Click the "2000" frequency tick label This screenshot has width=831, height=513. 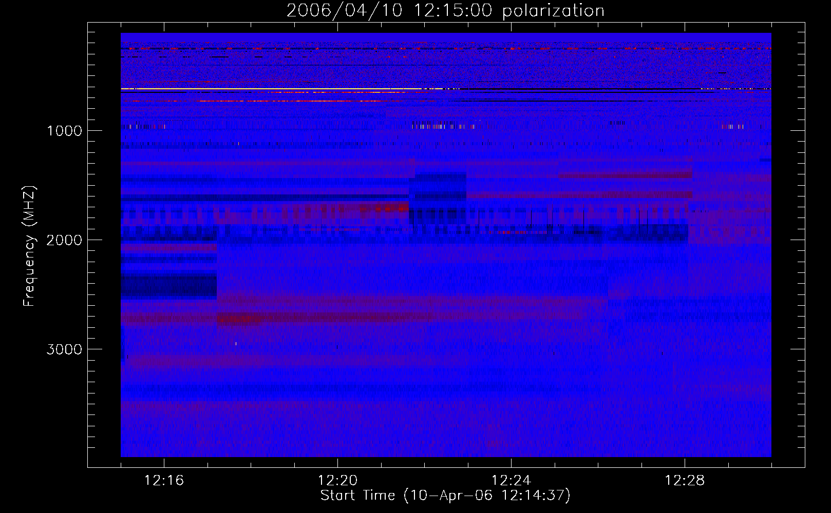tap(64, 240)
